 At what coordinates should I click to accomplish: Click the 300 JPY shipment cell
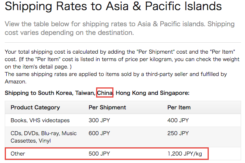point(99,120)
